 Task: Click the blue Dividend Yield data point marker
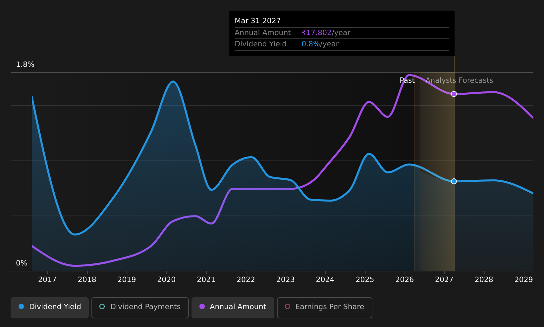(454, 181)
